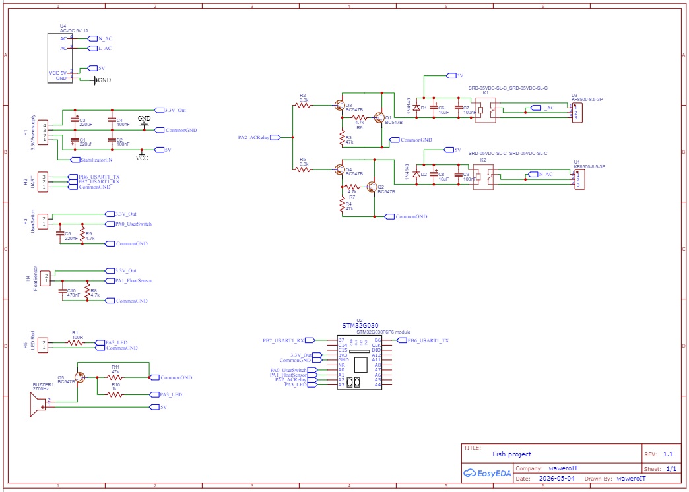
Task: Select capacitor C2 100nF
Action: click(112, 140)
